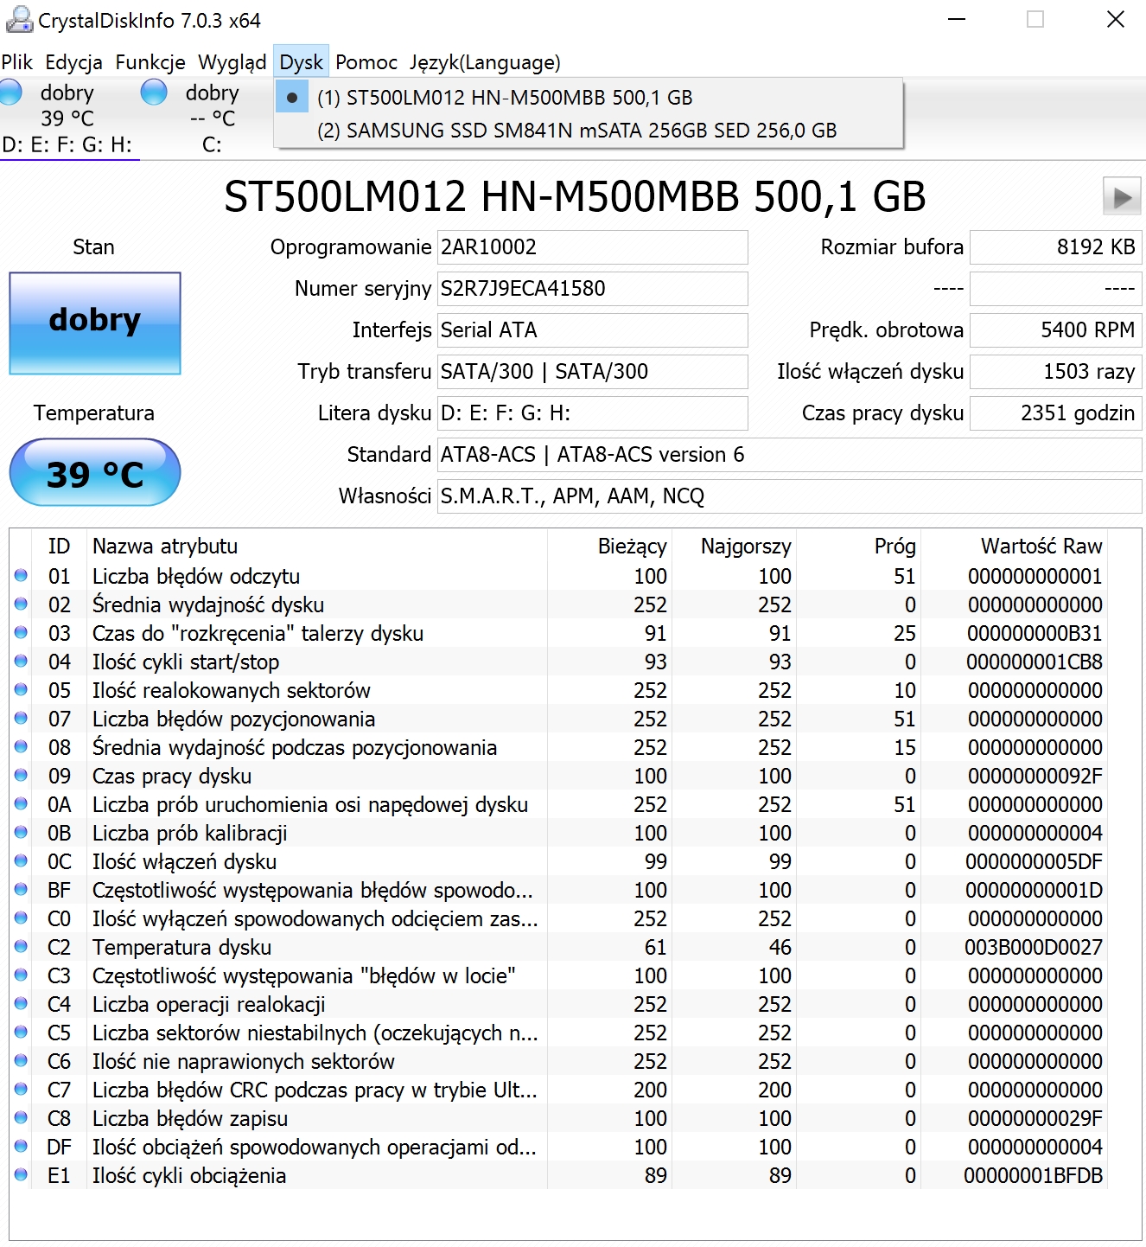Click the 1503 razy power-on count field
The image size is (1146, 1247).
(1055, 372)
